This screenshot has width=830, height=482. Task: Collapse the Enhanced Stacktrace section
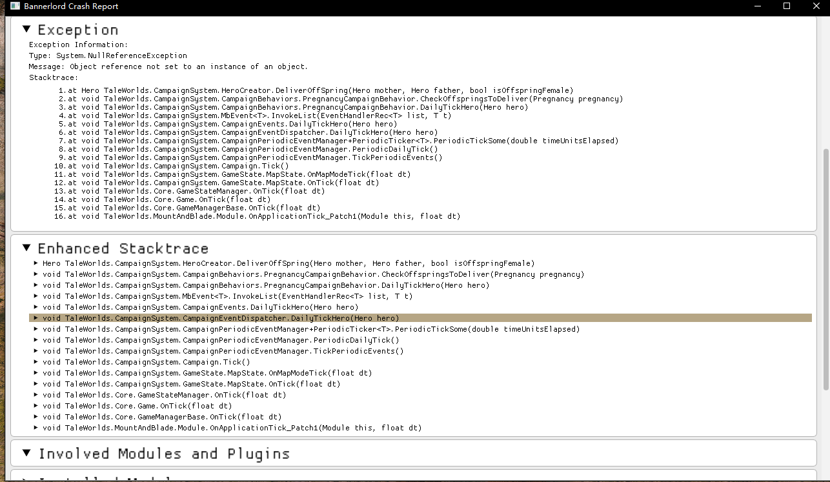pyautogui.click(x=26, y=247)
